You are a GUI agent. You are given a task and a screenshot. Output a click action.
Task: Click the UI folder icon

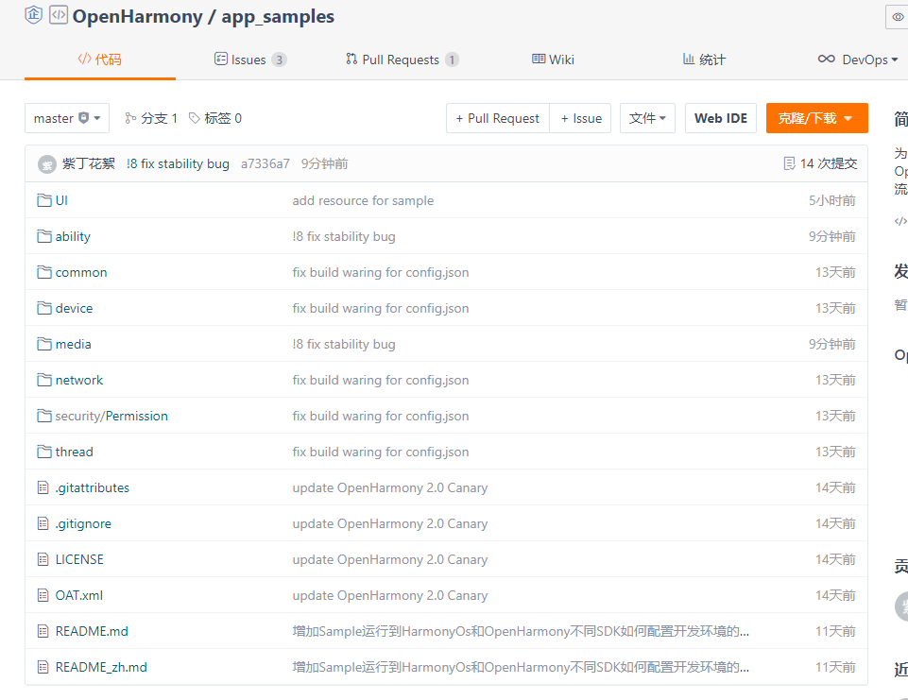pos(44,200)
